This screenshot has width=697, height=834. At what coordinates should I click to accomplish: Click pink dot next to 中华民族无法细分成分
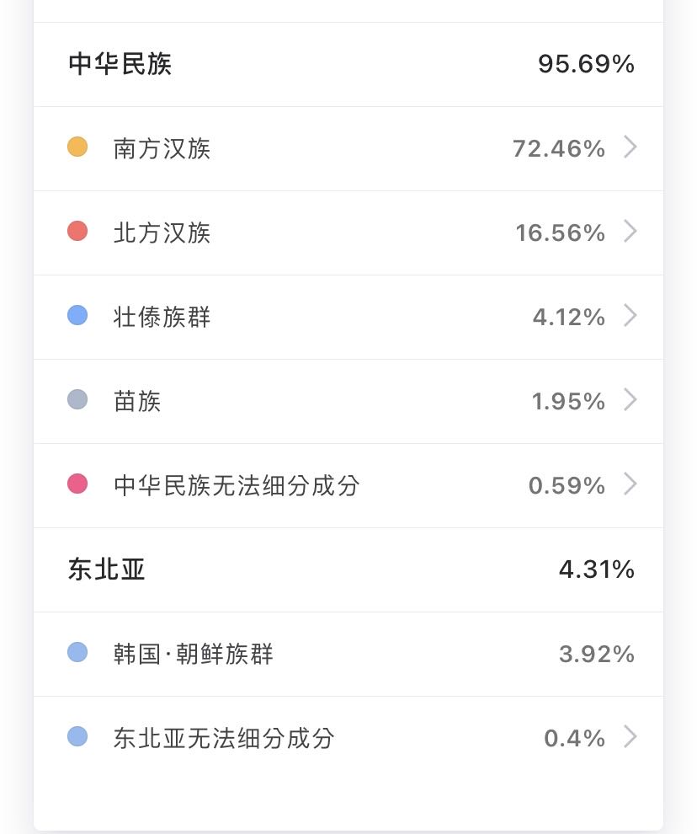pos(77,484)
